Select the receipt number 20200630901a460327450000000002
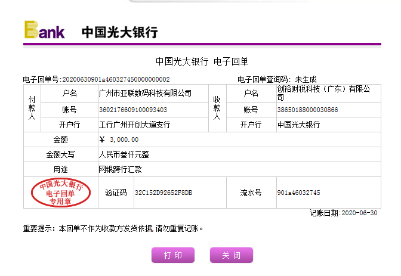401x276 pixels. 116,79
